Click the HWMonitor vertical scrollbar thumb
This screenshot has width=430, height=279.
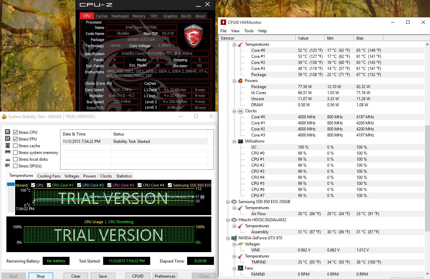[x=427, y=178]
